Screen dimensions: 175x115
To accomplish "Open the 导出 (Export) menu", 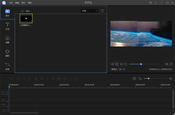I will [23, 3].
